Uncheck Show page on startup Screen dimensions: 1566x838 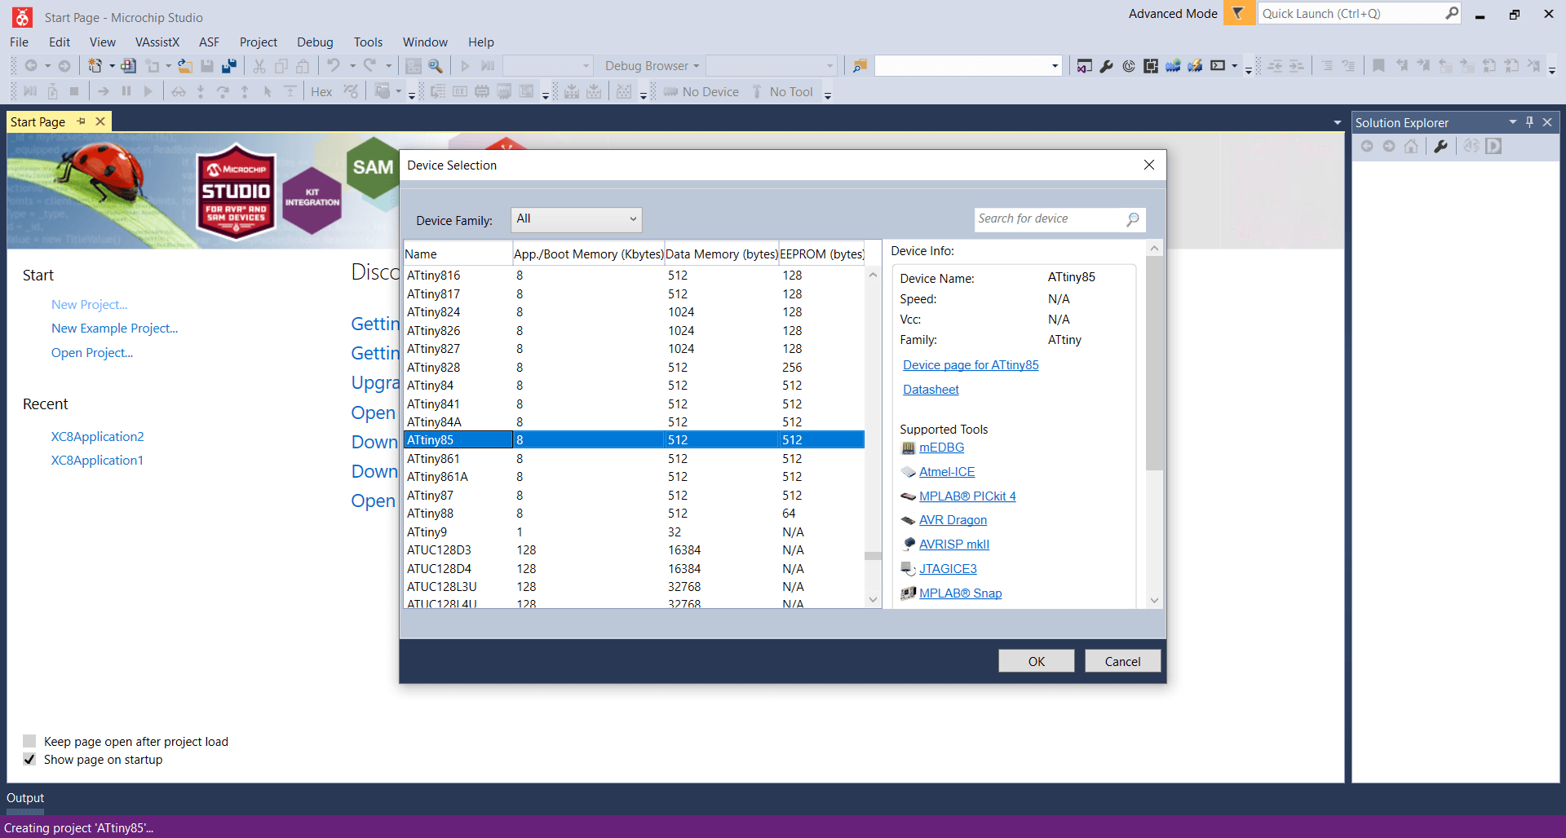coord(29,759)
